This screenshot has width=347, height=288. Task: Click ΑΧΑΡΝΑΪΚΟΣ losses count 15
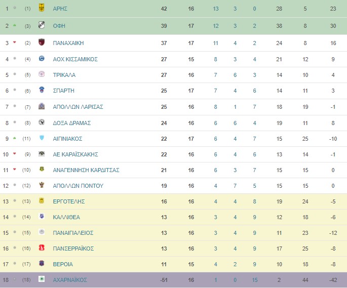255,280
